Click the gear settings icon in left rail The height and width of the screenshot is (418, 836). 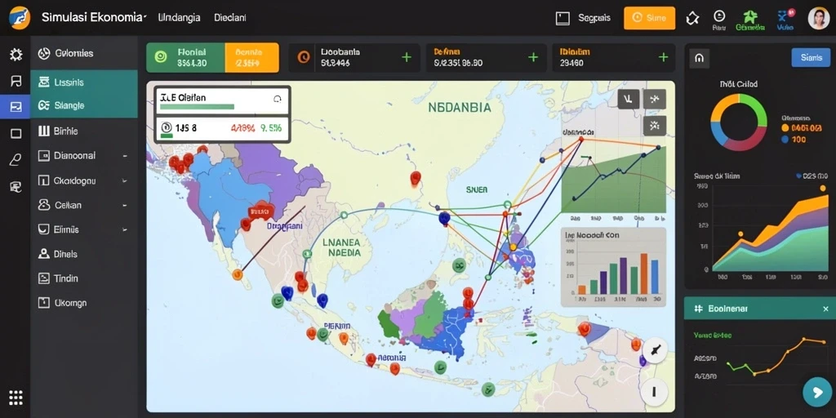click(x=16, y=55)
